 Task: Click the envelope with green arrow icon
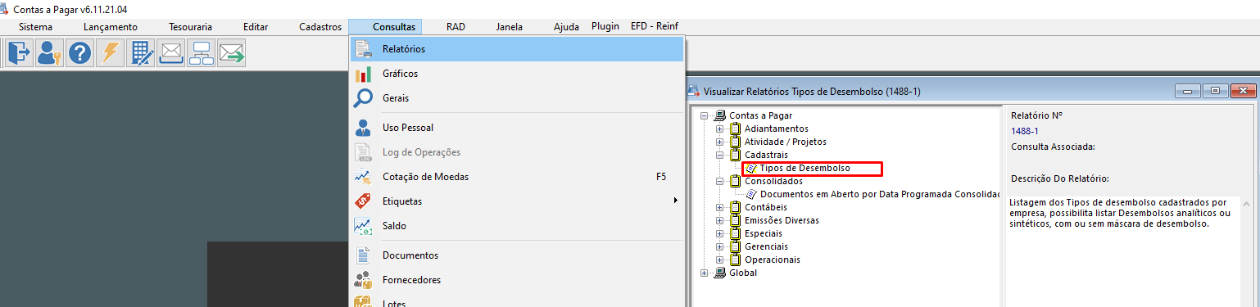click(x=232, y=53)
